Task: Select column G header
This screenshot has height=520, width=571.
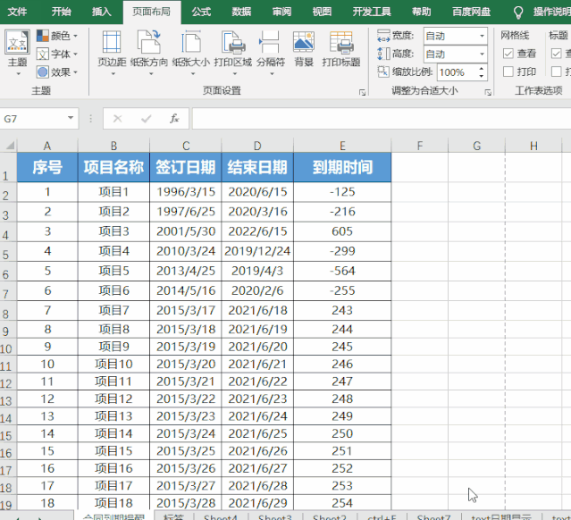Action: (x=476, y=146)
